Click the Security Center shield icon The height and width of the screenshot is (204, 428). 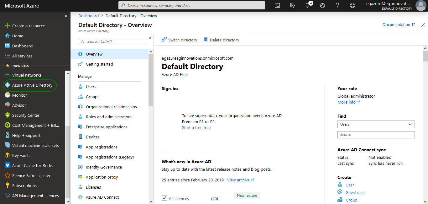click(8, 115)
